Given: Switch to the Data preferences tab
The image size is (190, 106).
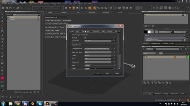Looking at the screenshot, I should point(78,32).
